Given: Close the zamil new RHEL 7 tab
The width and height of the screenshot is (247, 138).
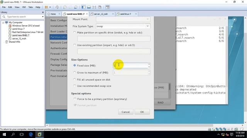Looking at the screenshot, I should [87, 14].
